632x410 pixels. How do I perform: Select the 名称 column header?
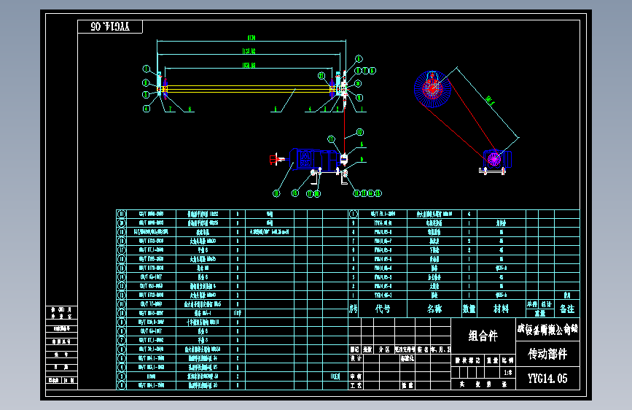point(434,309)
